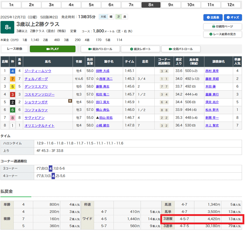Open the オッズ odds button
245x232 pixels.
[232, 17]
